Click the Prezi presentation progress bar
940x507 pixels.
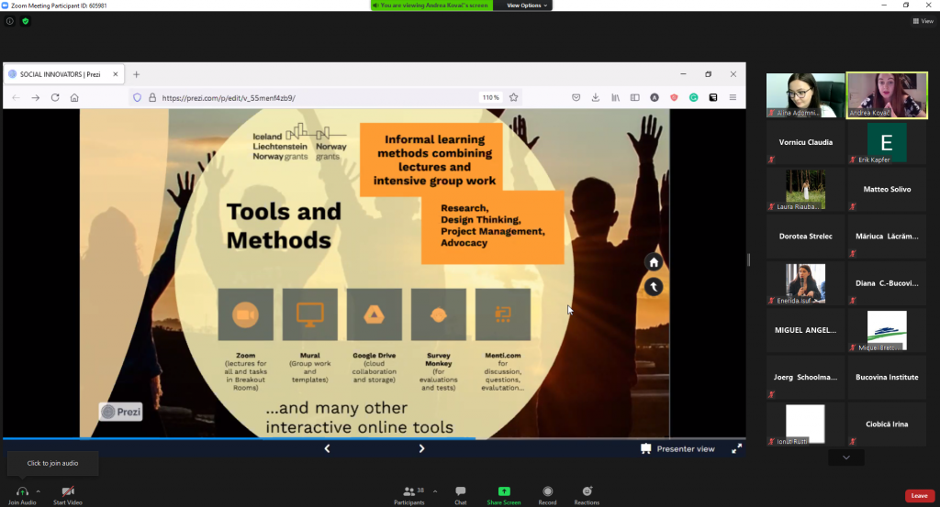tap(375, 439)
